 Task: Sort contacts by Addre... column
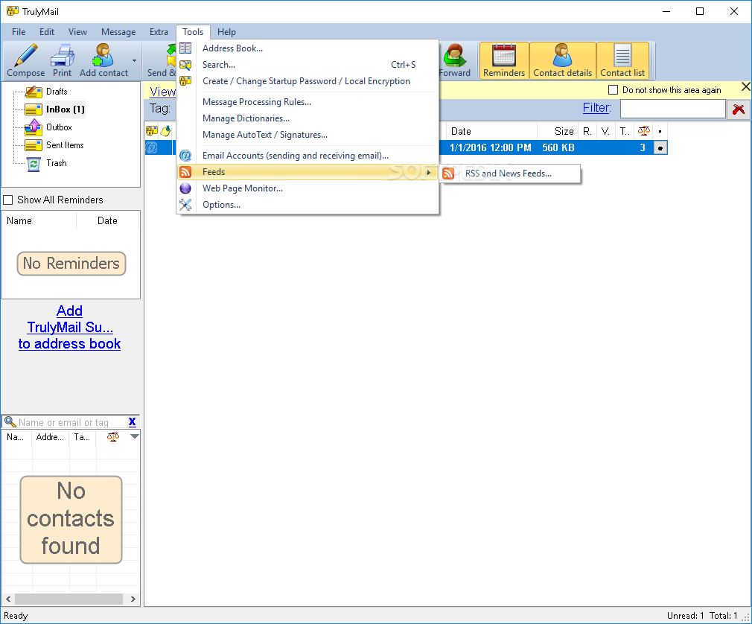tap(51, 437)
